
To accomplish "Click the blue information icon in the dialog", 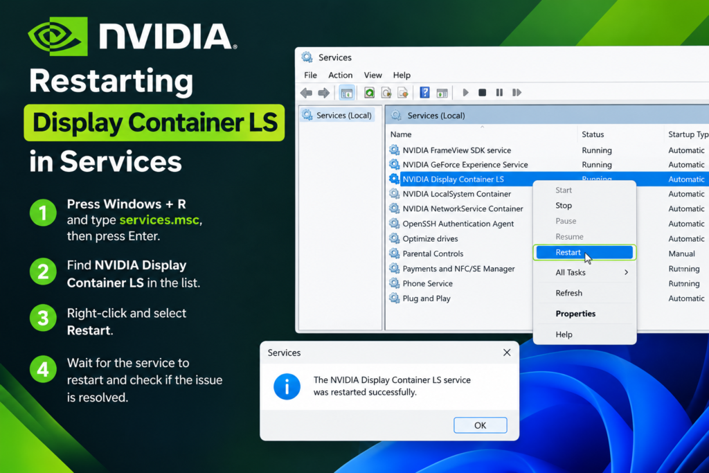I will coord(287,386).
